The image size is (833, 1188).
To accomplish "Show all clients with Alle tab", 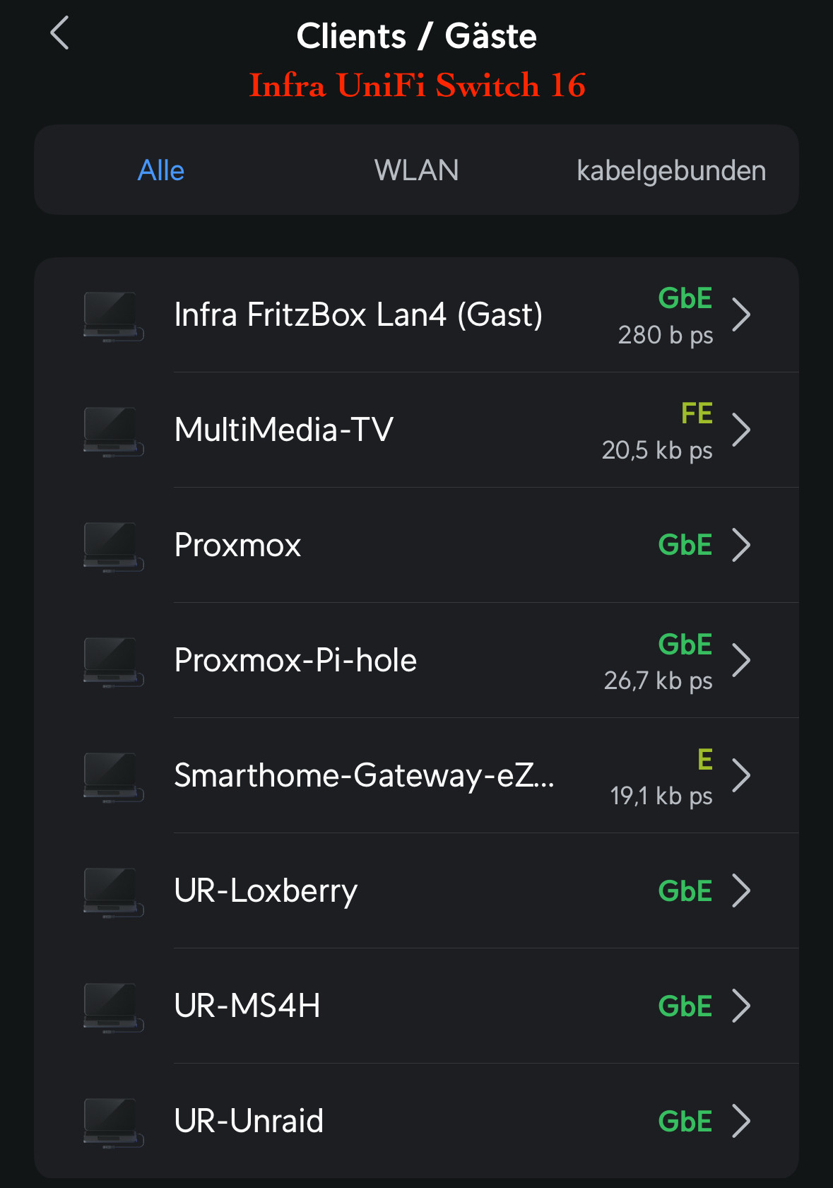I will point(161,170).
